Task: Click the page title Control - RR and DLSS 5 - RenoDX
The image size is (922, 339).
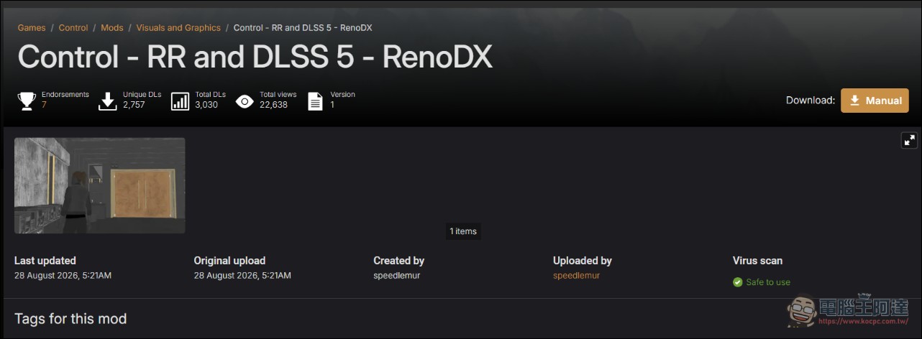Action: tap(255, 57)
